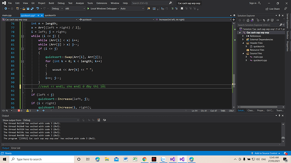Open the Analyze menu
The height and width of the screenshot is (163, 291).
coord(80,3)
